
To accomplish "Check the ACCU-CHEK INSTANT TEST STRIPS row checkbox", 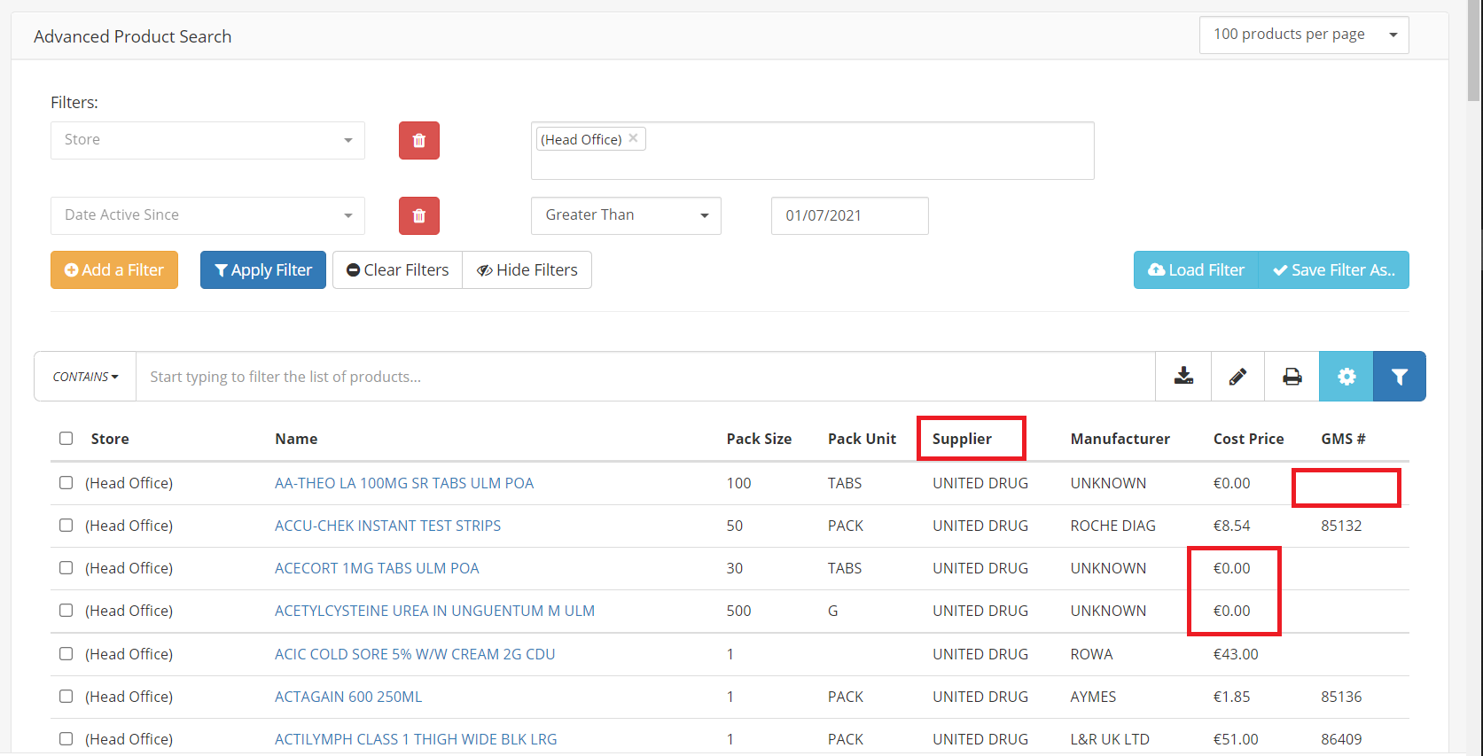I will (x=66, y=526).
